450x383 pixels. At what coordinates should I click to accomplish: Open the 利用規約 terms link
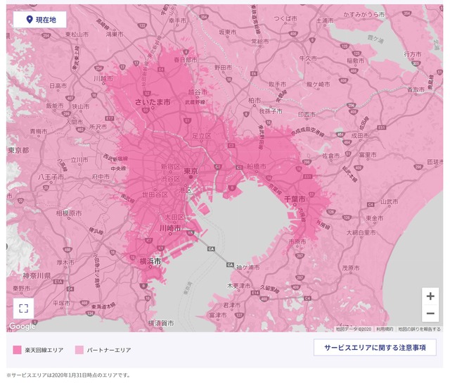click(x=385, y=329)
